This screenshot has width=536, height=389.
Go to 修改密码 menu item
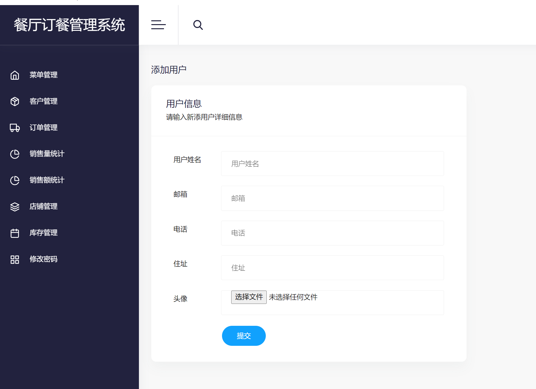[43, 259]
